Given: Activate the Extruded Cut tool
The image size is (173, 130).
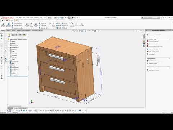Looking at the screenshot, I should (x=27, y=25).
